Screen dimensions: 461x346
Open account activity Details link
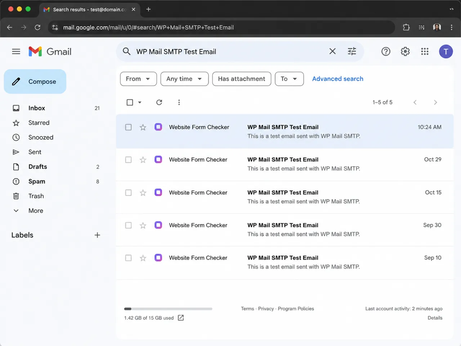point(435,318)
